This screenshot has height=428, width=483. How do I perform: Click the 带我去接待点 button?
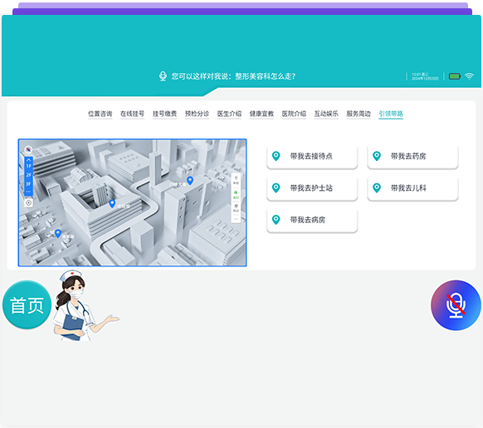click(312, 157)
